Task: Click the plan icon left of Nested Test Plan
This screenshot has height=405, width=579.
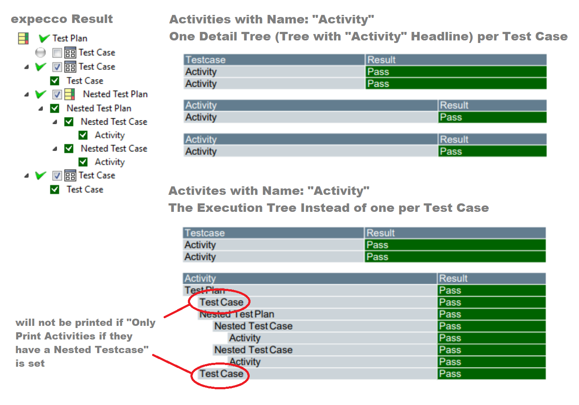Action: pyautogui.click(x=69, y=94)
